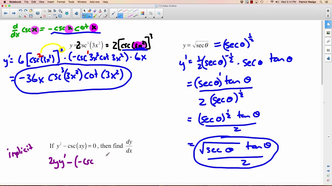Image resolution: width=332 pixels, height=186 pixels.
Task: Open the line thickness dropdown
Action: (x=151, y=13)
